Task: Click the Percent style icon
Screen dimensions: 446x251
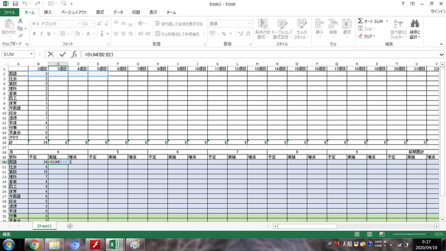Action: click(x=224, y=34)
